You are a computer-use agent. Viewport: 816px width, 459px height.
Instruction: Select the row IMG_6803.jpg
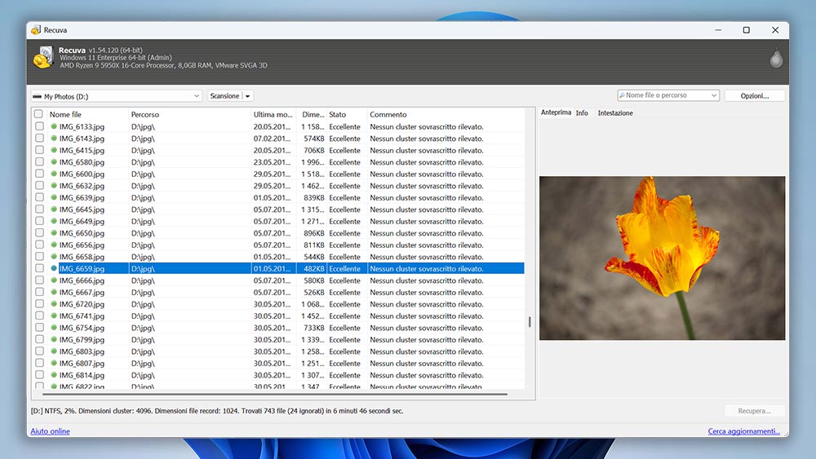278,351
